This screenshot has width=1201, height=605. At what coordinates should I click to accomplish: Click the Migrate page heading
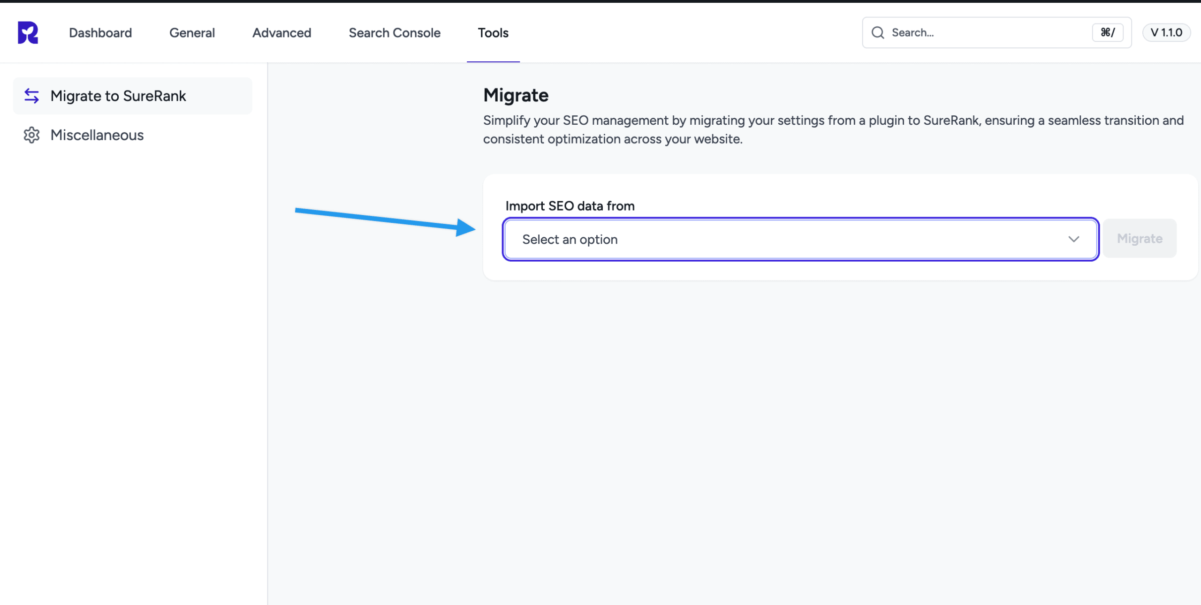pos(516,95)
